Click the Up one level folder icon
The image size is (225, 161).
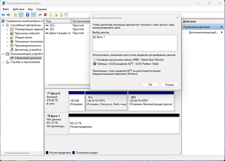pos(15,15)
